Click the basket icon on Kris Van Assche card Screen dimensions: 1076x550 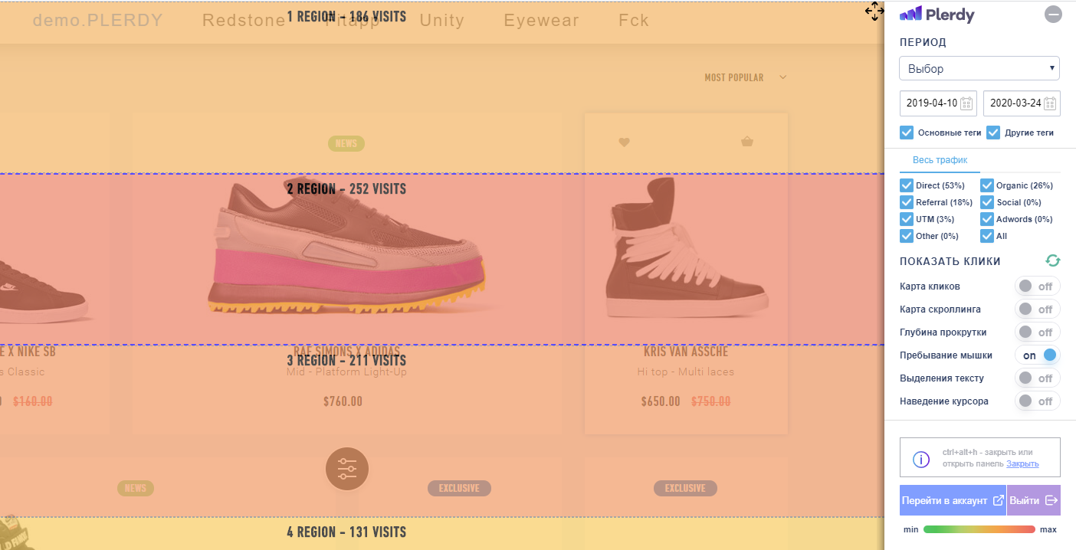[747, 141]
